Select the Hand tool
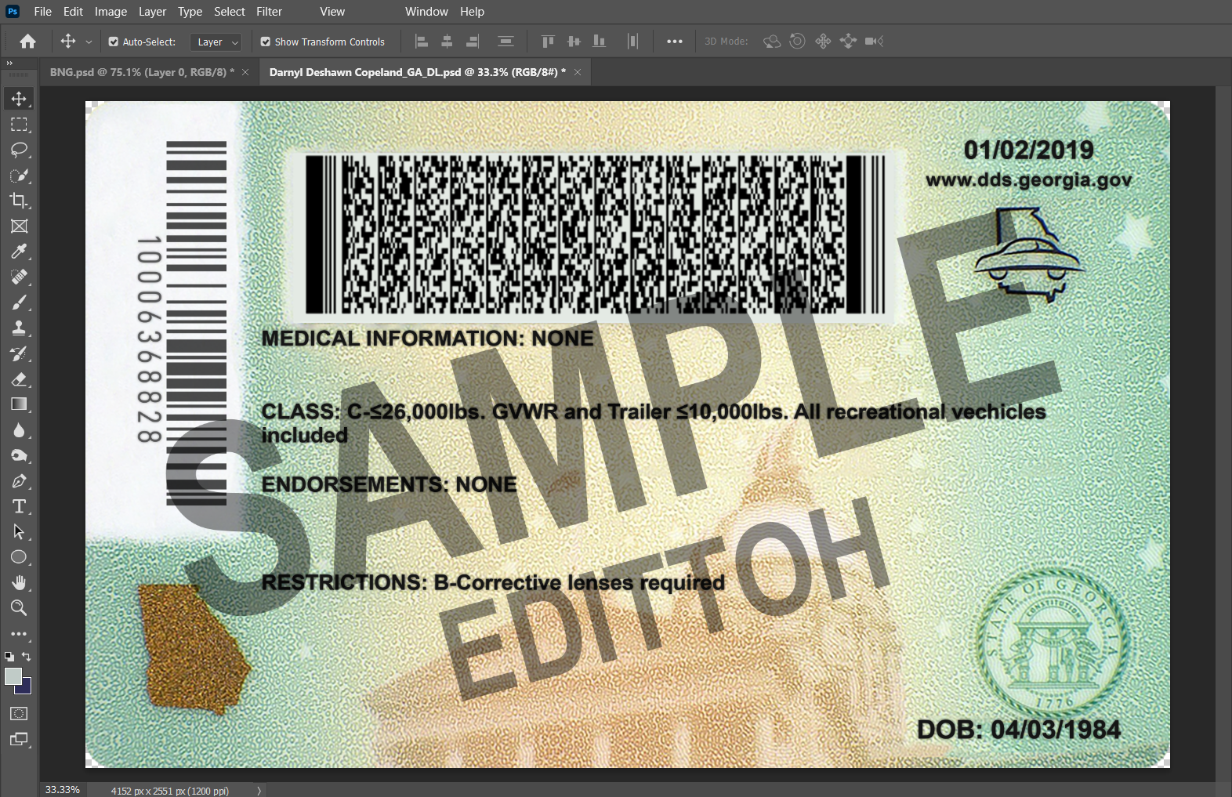The height and width of the screenshot is (797, 1232). (19, 582)
